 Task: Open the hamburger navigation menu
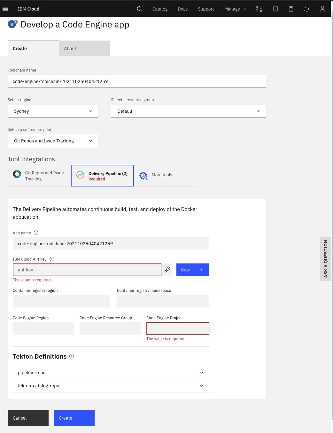click(x=5, y=9)
